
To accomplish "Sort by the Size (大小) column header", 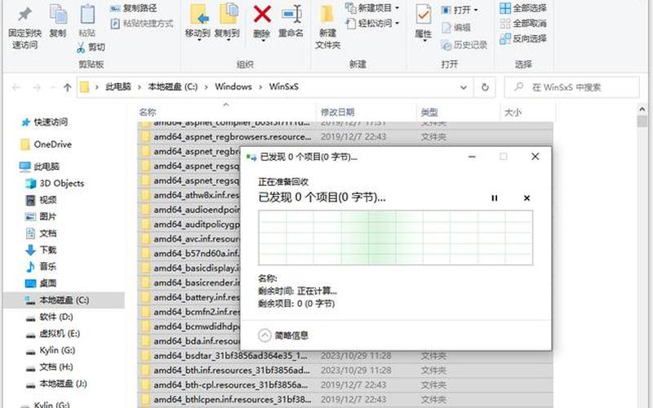I will (x=513, y=112).
